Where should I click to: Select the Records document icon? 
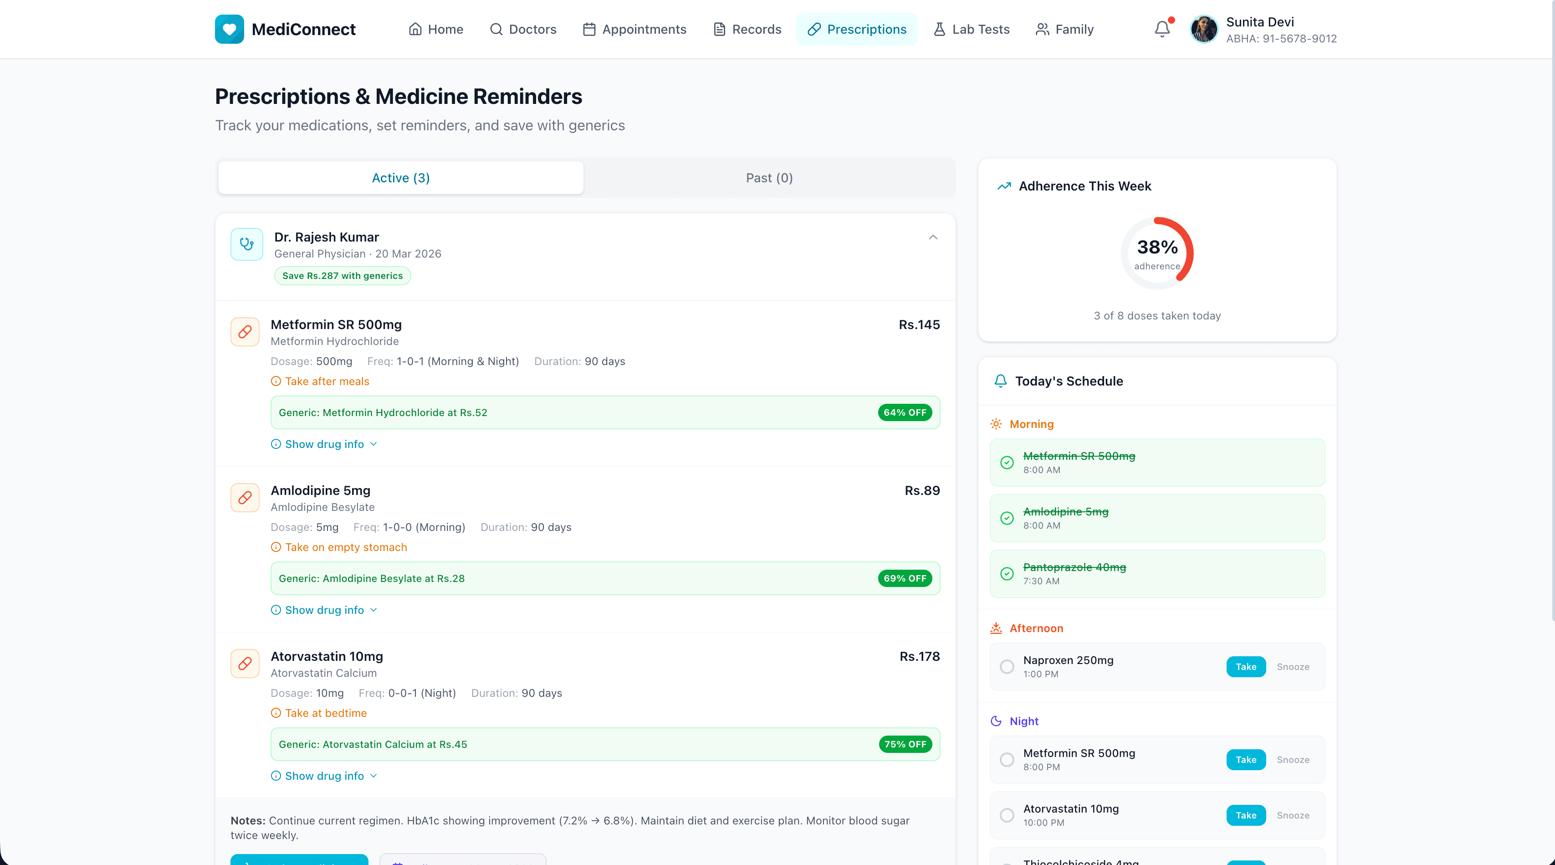point(718,28)
